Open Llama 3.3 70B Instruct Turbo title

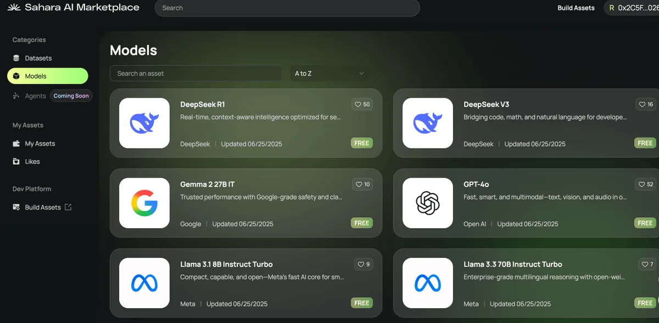(513, 264)
